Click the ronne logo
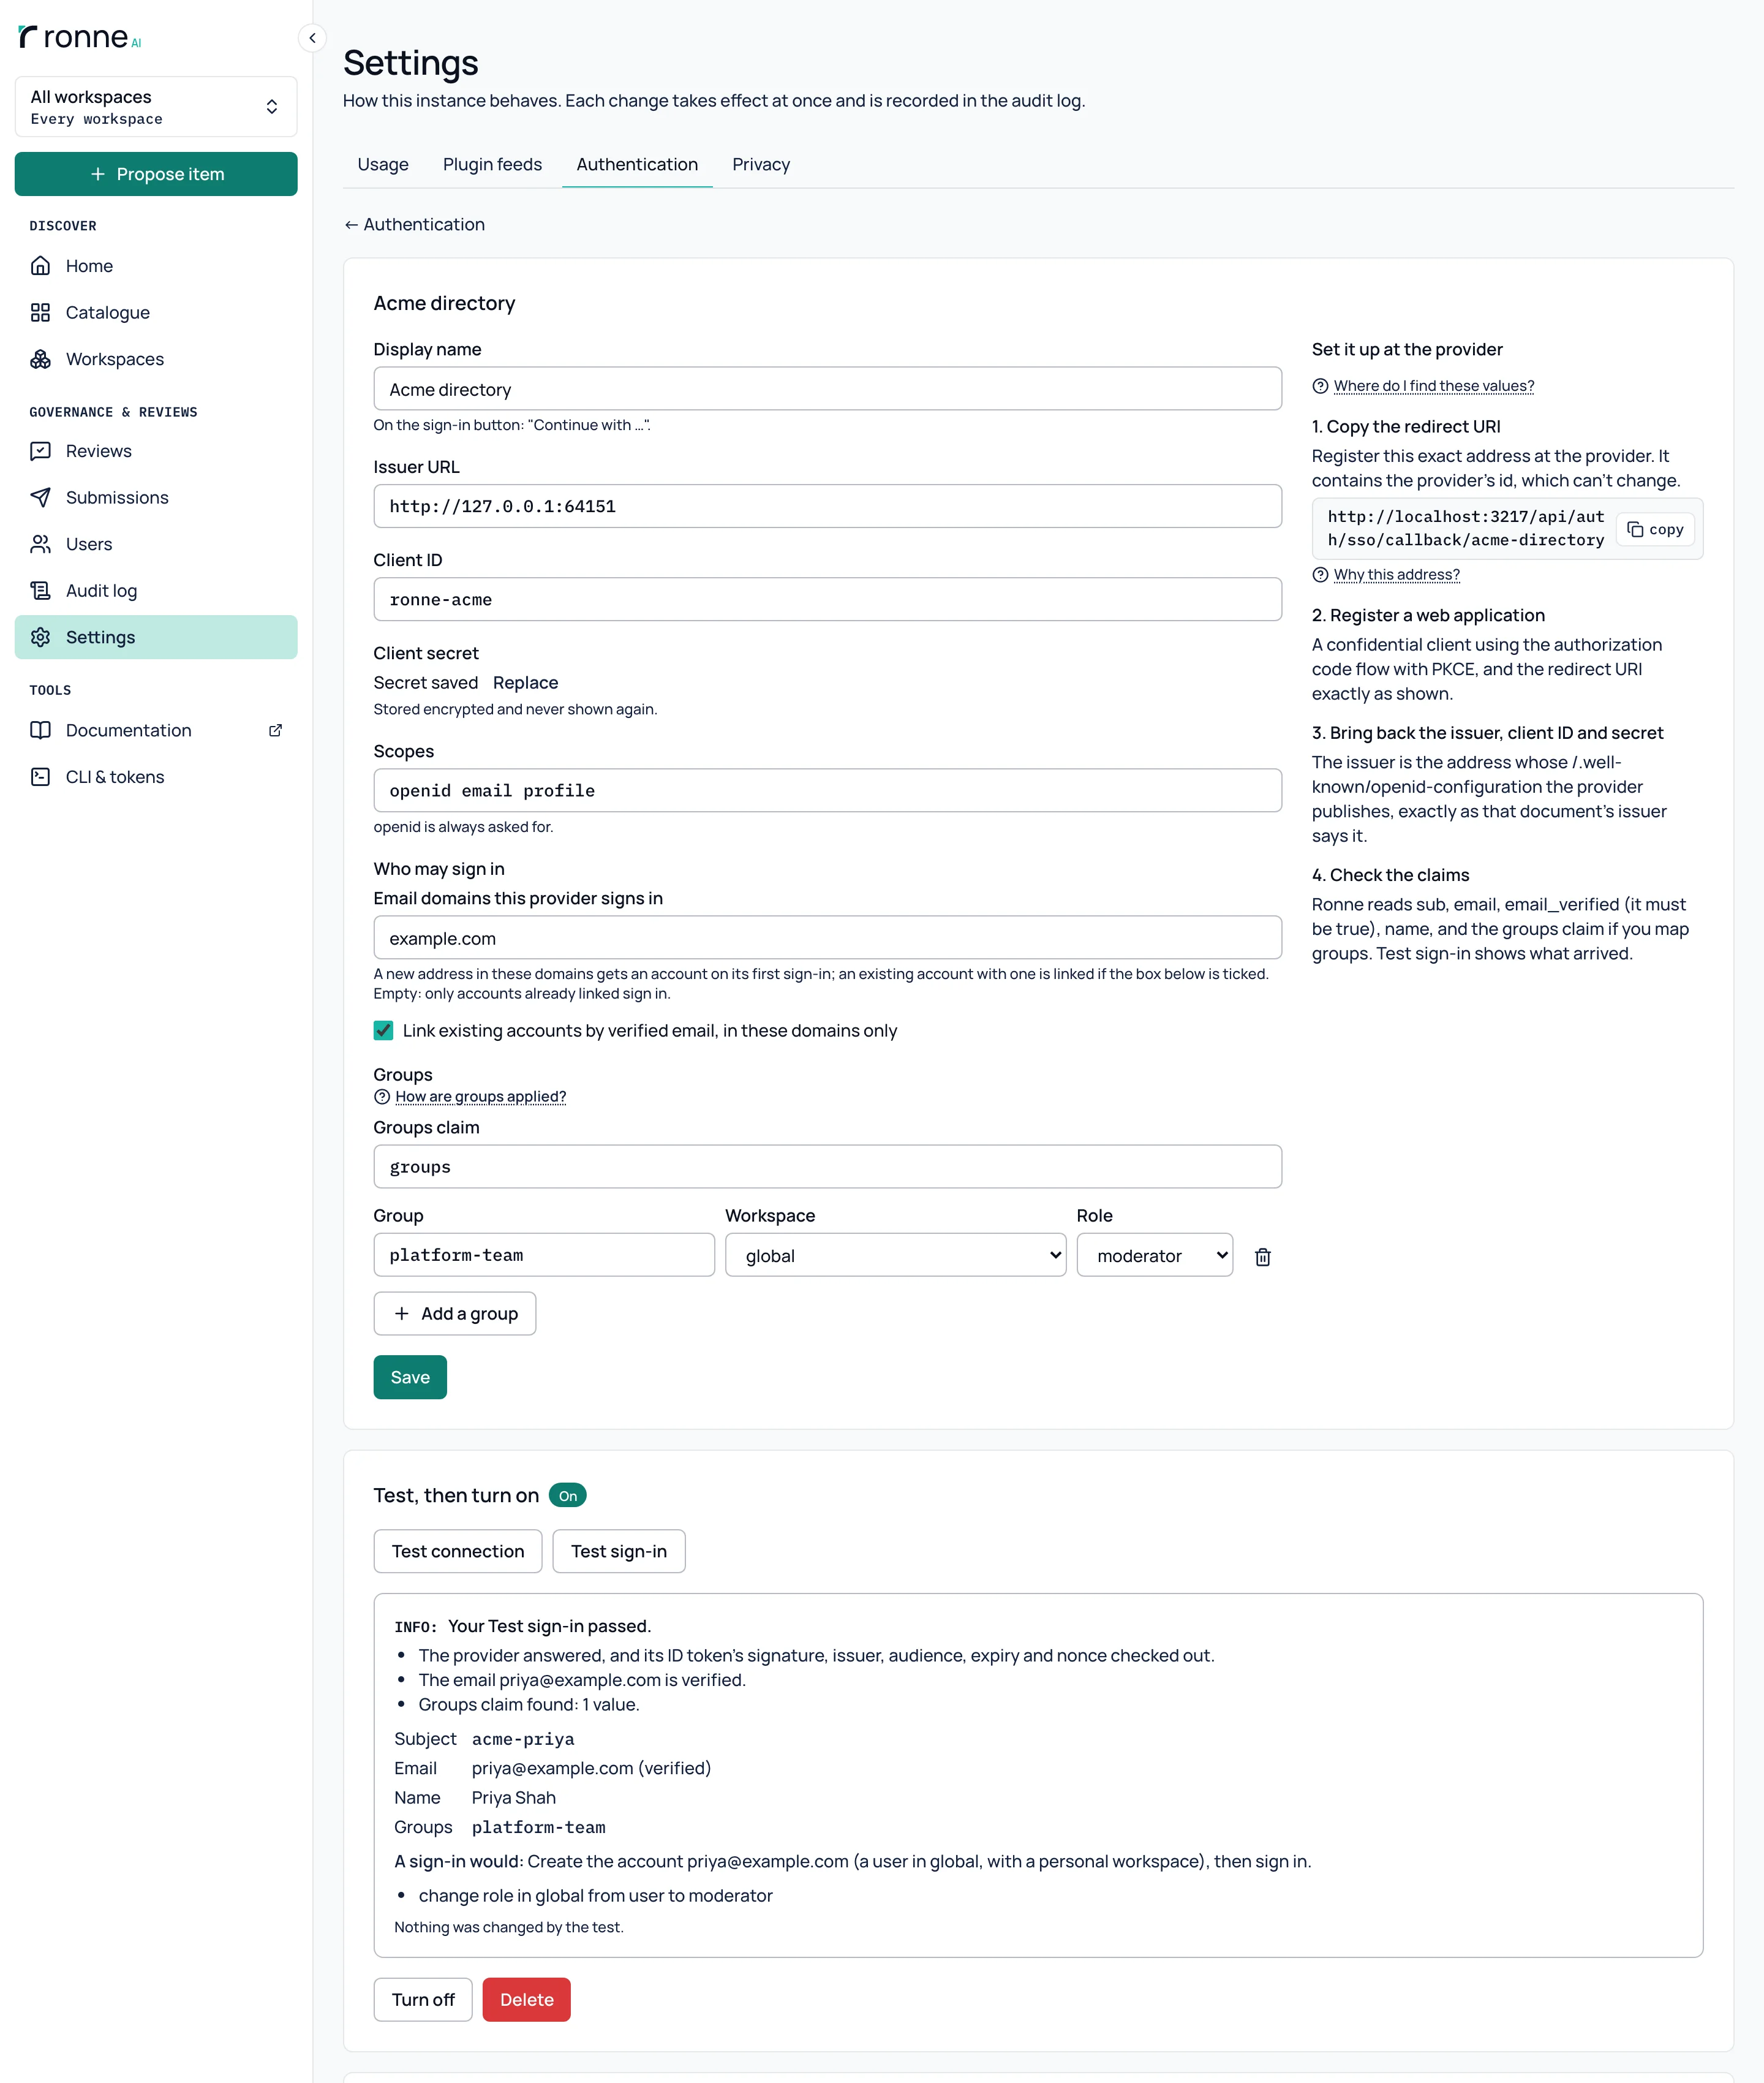1764x2083 pixels. (80, 37)
